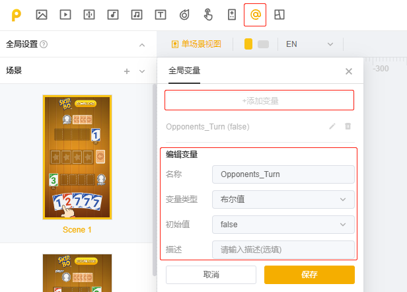407x292 pixels.
Task: Click the +添加变量 button
Action: [259, 100]
